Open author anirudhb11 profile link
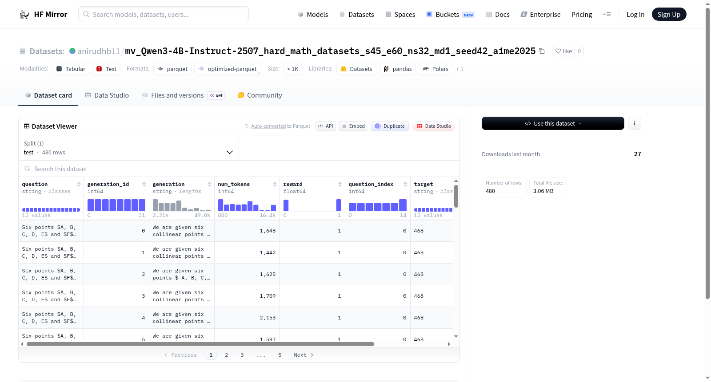 click(x=99, y=51)
